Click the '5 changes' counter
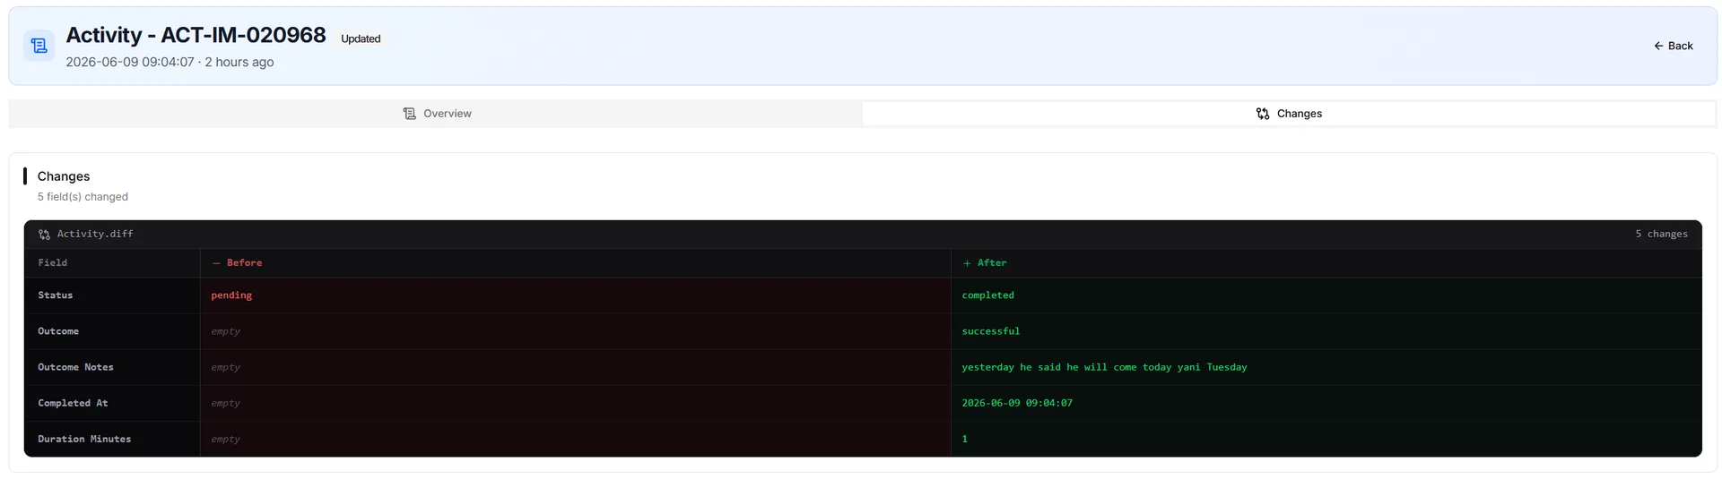The height and width of the screenshot is (479, 1722). (x=1661, y=234)
